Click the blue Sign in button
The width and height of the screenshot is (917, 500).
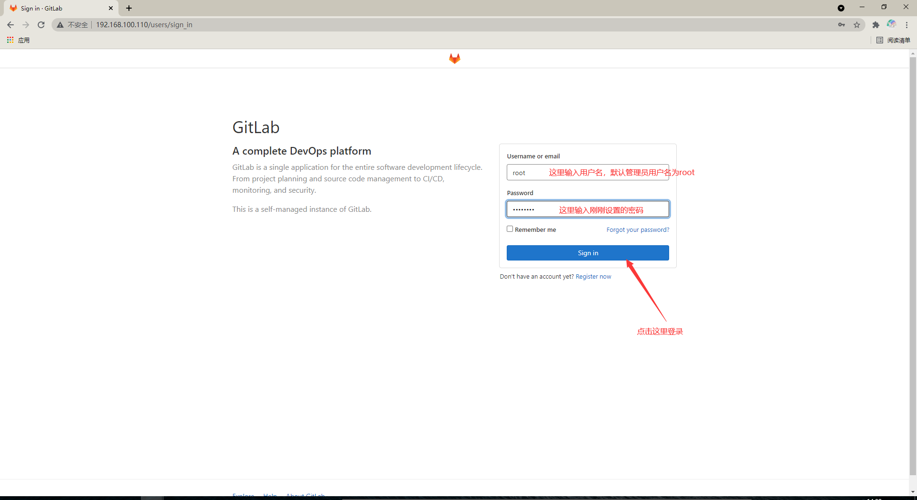[x=587, y=253]
